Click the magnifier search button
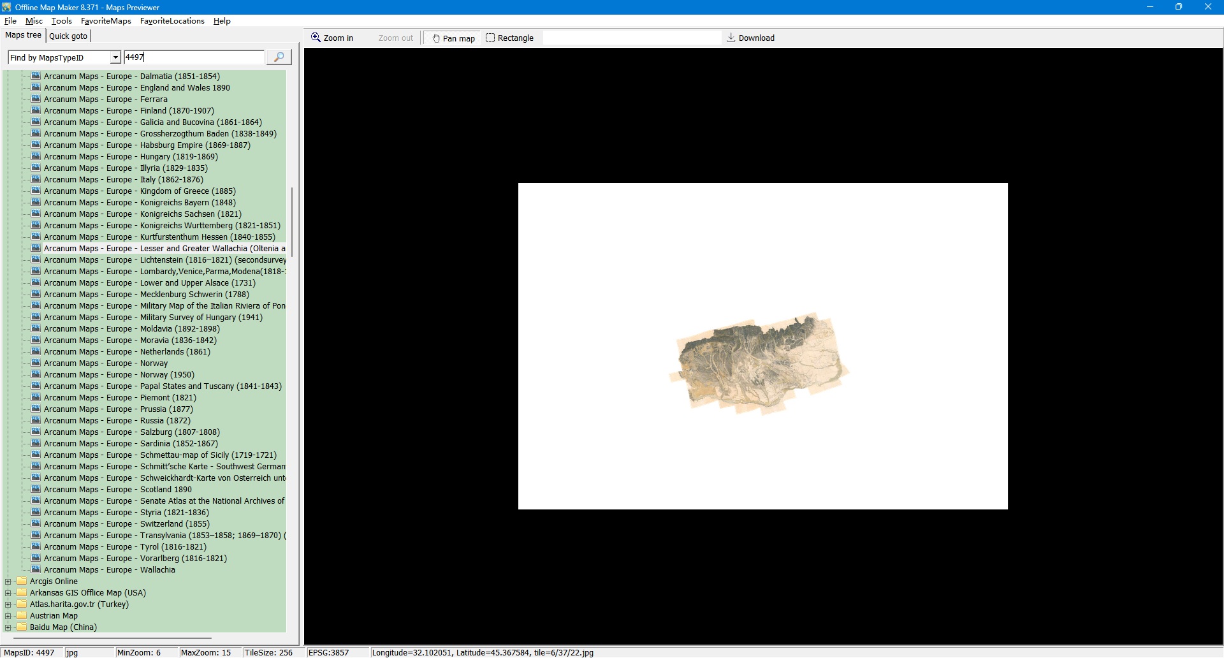1224x658 pixels. pyautogui.click(x=279, y=57)
